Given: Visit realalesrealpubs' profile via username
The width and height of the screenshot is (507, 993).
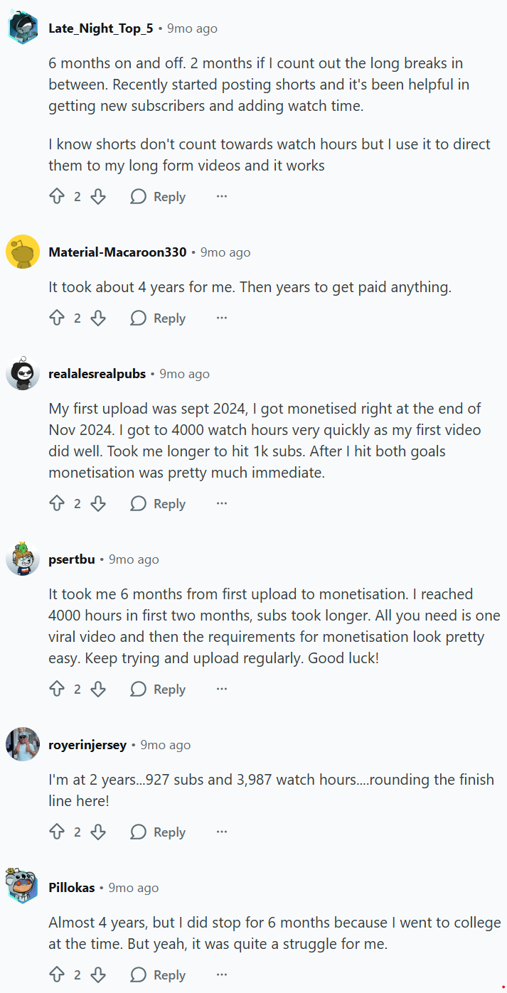Looking at the screenshot, I should (97, 375).
